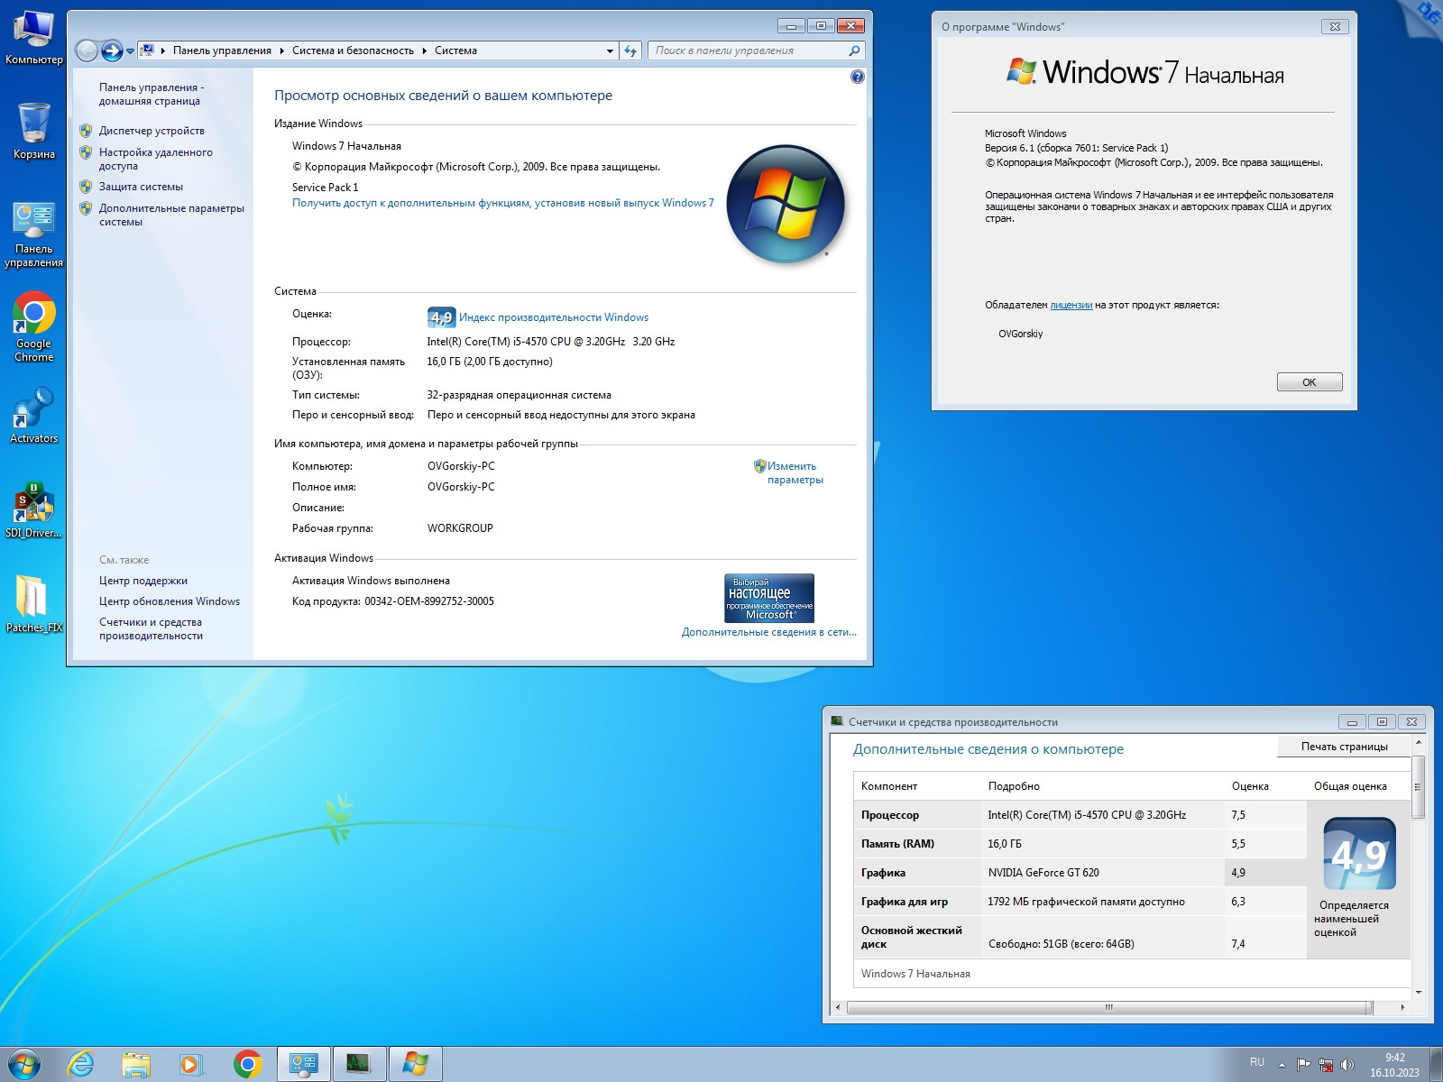Open Windows Media Player from the taskbar

[191, 1064]
